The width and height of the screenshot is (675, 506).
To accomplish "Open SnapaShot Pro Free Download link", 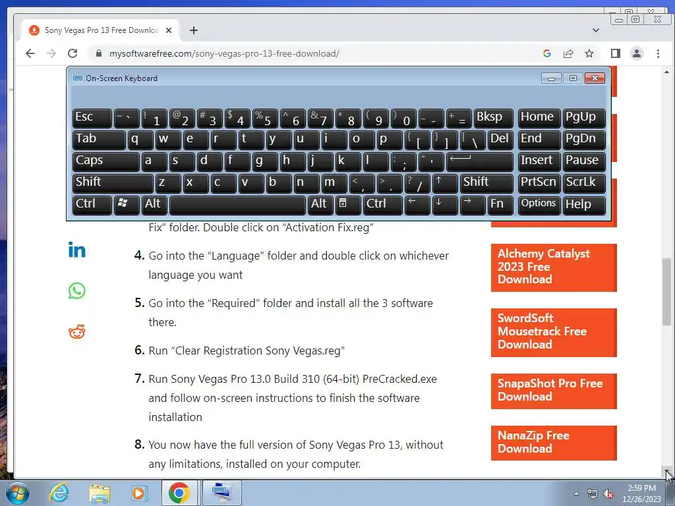I will pyautogui.click(x=554, y=391).
